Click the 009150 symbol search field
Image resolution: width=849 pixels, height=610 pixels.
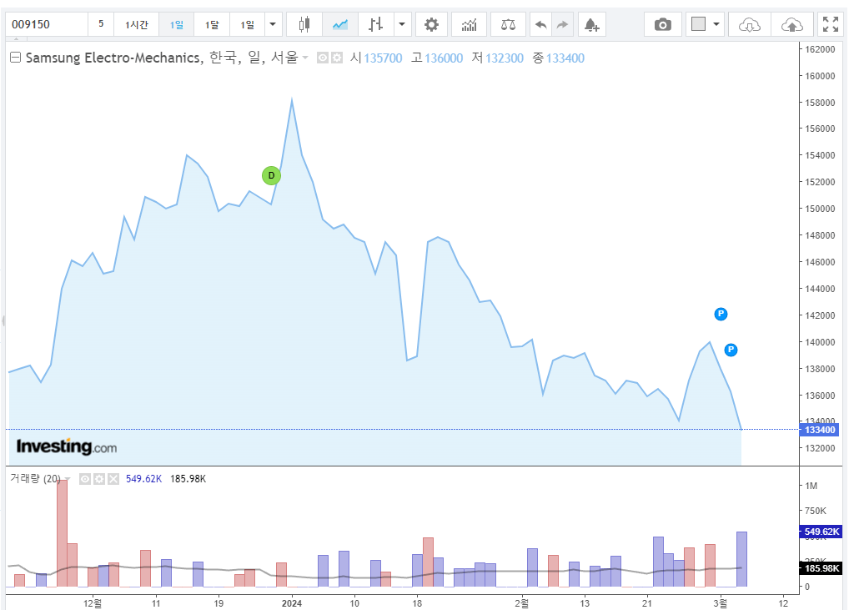click(47, 24)
